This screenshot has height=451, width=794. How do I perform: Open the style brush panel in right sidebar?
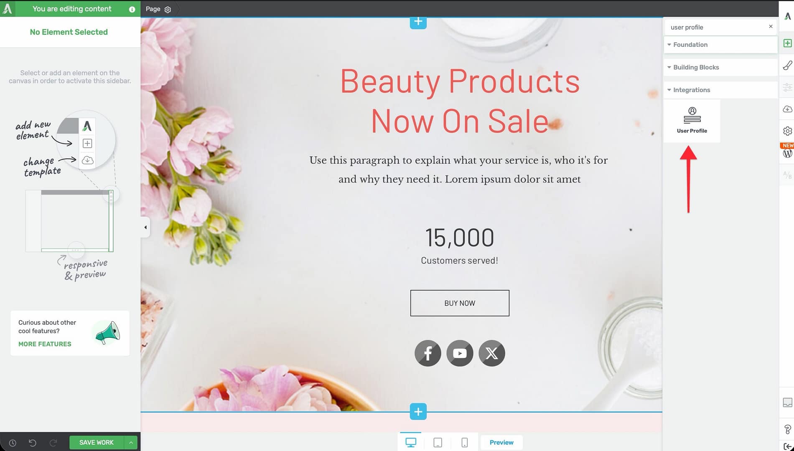point(787,66)
